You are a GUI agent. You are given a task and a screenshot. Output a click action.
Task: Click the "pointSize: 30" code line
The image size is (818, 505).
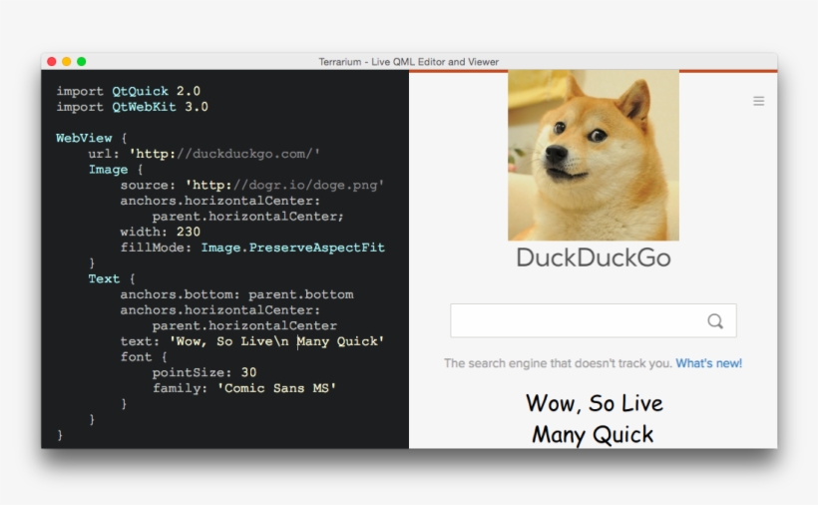tap(204, 372)
